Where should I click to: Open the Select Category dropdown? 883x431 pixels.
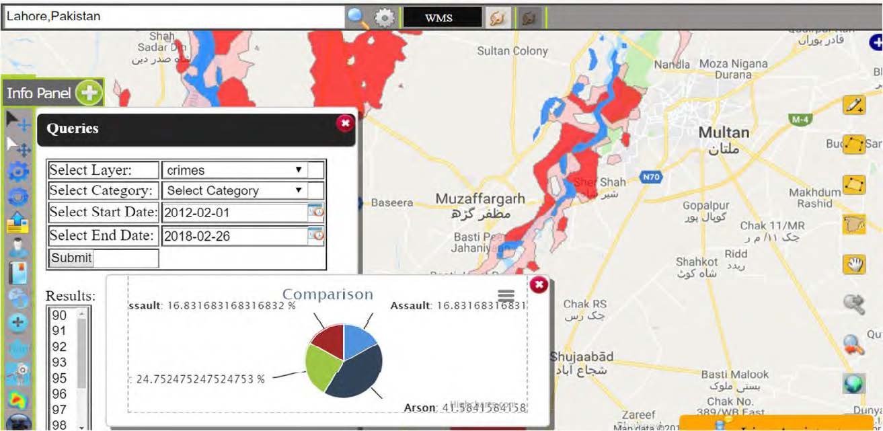235,191
